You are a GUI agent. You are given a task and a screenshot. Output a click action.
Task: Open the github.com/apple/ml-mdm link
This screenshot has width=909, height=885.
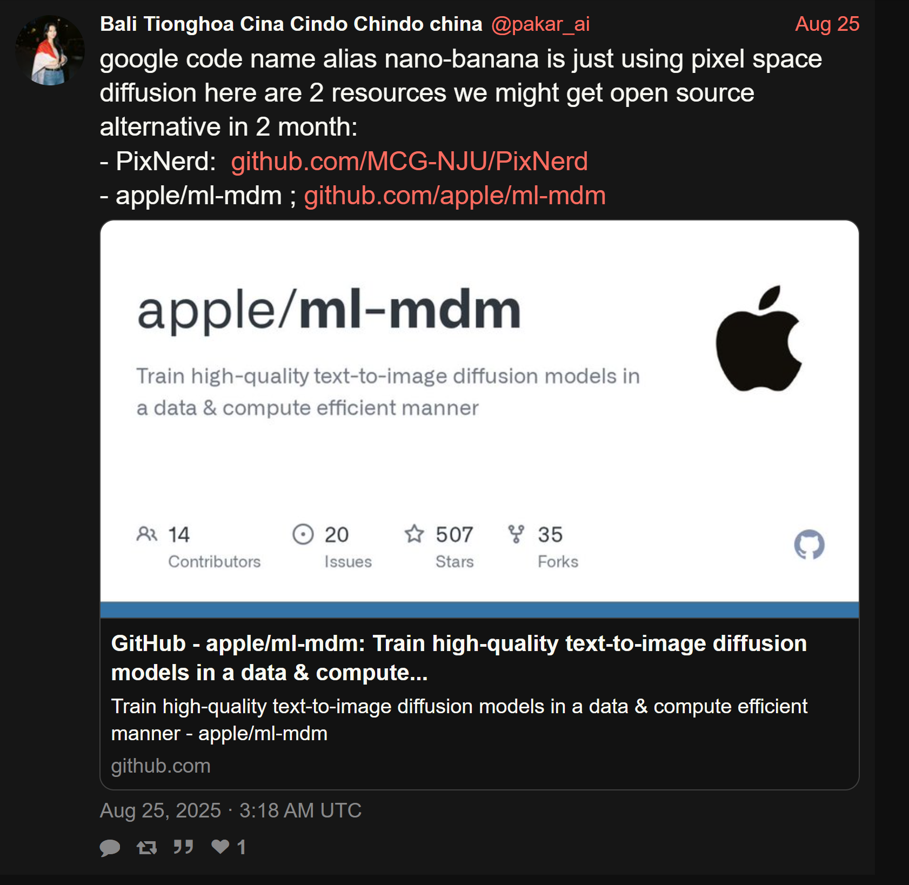[455, 196]
